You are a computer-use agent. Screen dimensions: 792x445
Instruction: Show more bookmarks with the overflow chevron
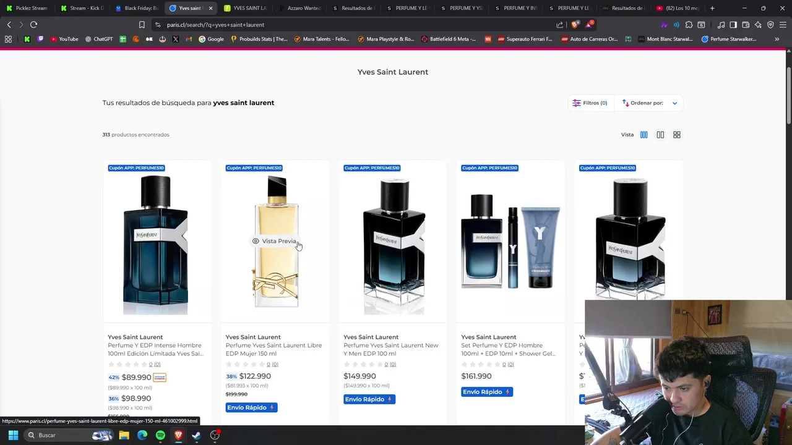pos(777,39)
